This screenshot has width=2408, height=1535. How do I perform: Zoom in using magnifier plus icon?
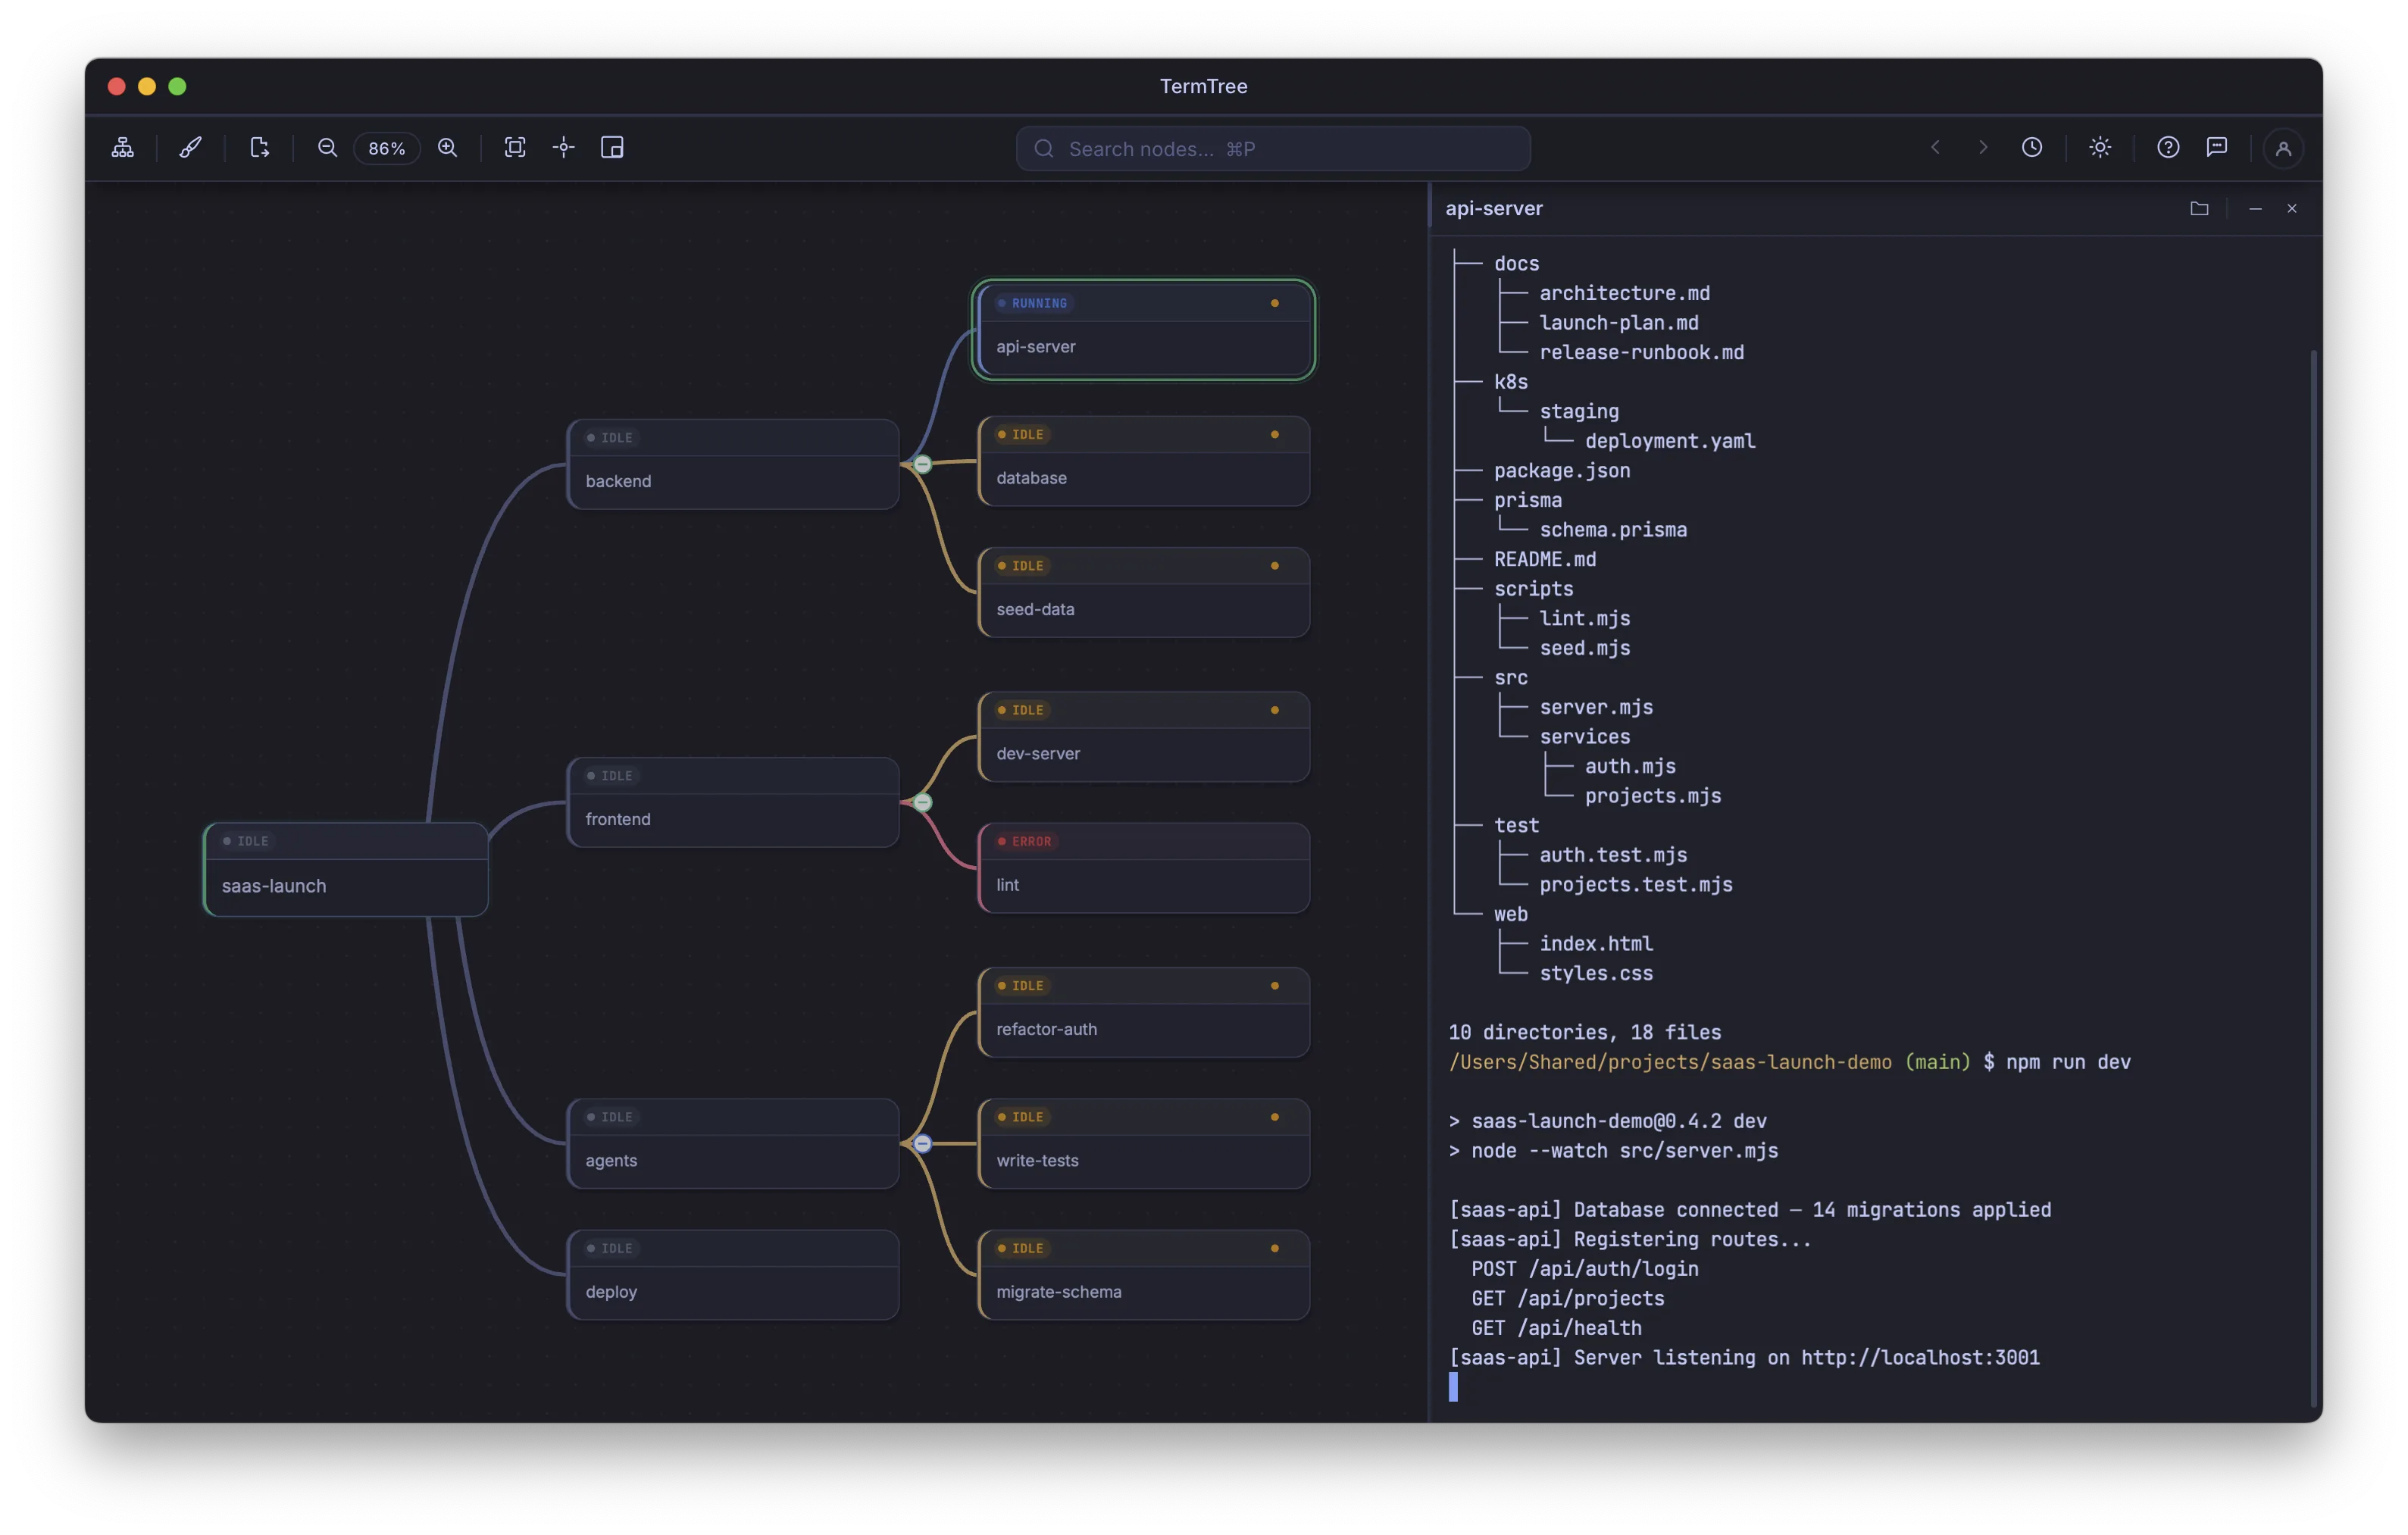click(448, 148)
